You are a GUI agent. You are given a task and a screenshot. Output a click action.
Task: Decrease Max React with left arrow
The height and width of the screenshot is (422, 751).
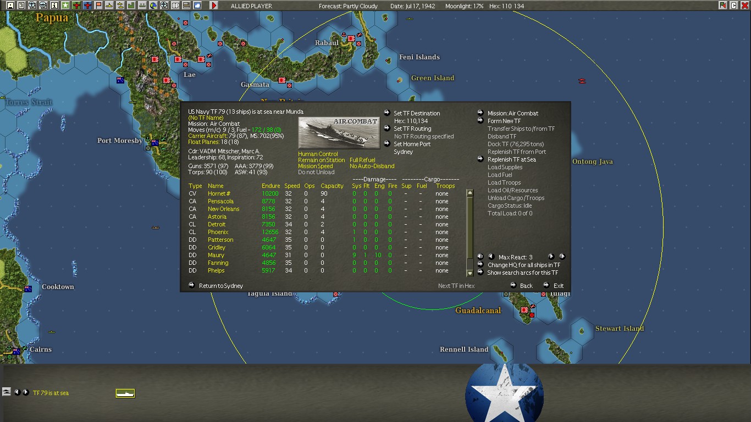tap(491, 257)
